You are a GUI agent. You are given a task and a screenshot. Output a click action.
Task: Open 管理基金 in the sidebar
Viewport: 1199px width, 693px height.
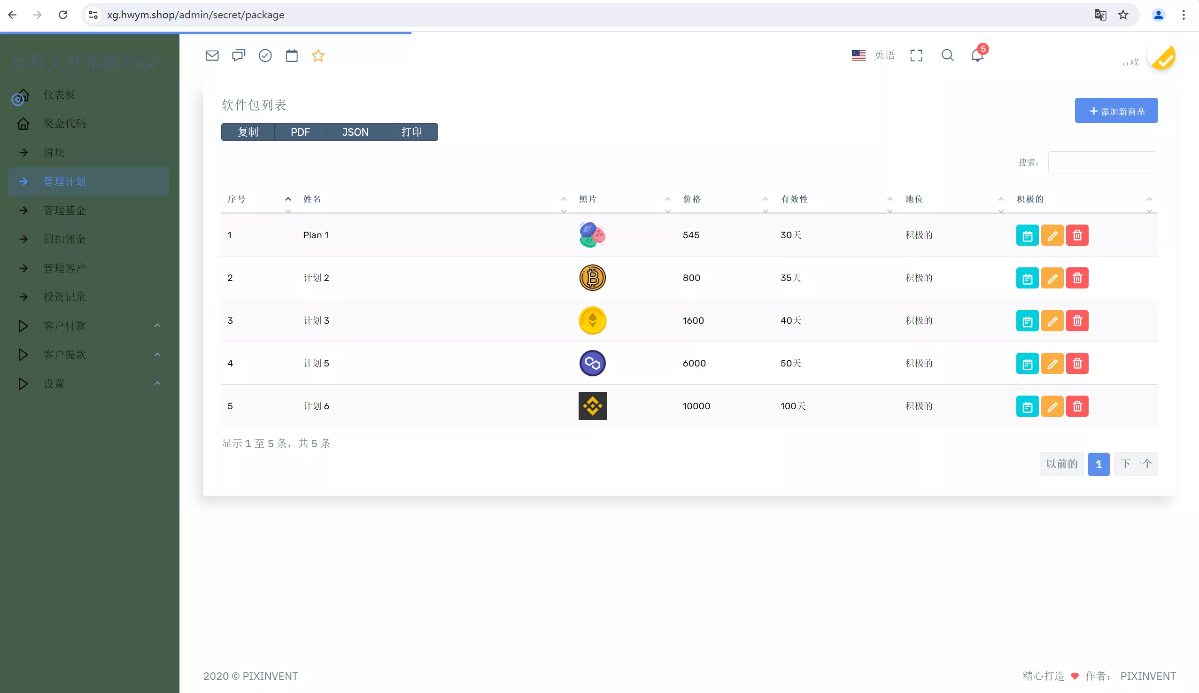pyautogui.click(x=65, y=210)
